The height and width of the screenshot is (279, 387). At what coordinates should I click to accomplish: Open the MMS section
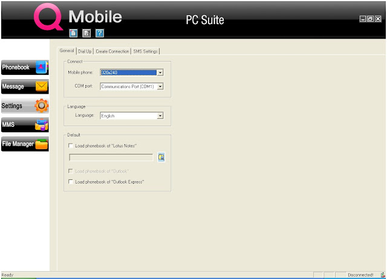(25, 125)
